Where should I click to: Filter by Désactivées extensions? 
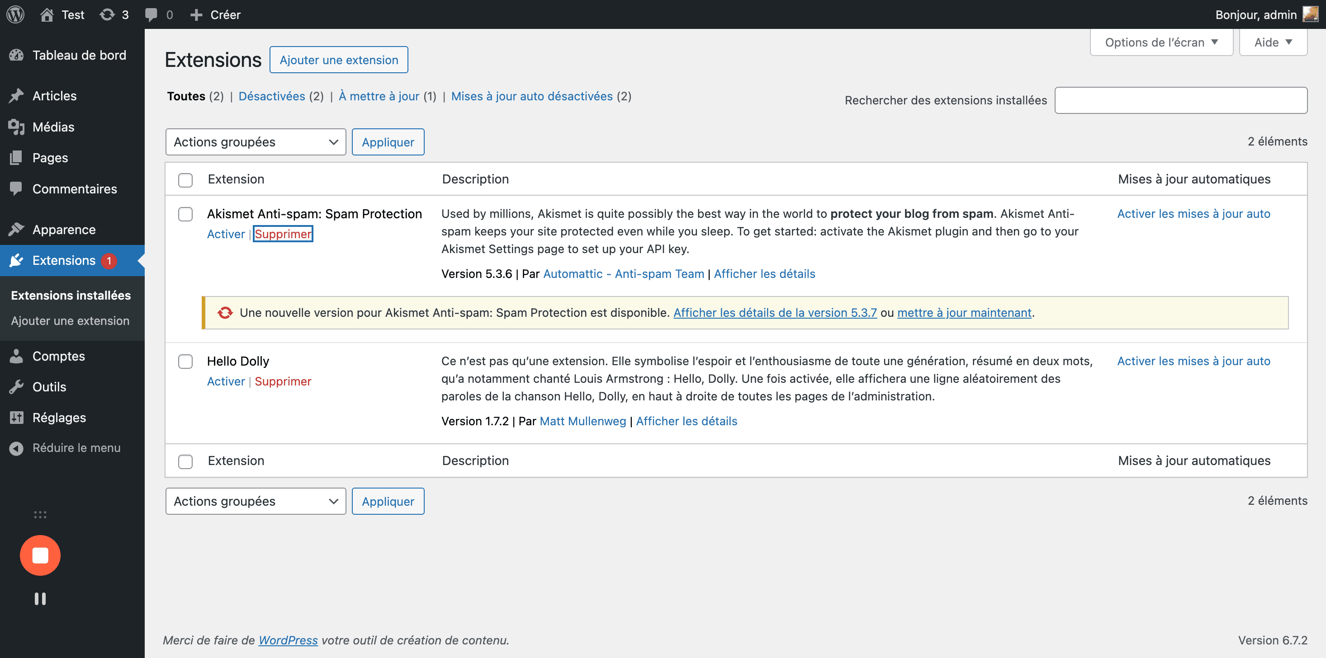(272, 96)
